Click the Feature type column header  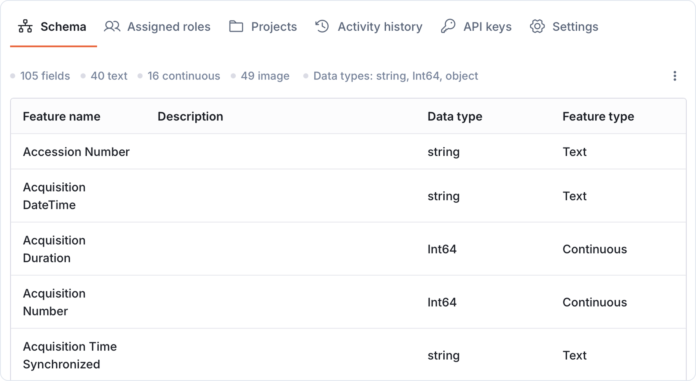pyautogui.click(x=598, y=116)
